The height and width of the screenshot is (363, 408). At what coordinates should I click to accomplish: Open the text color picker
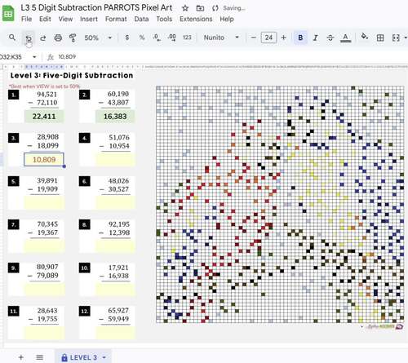tap(345, 38)
